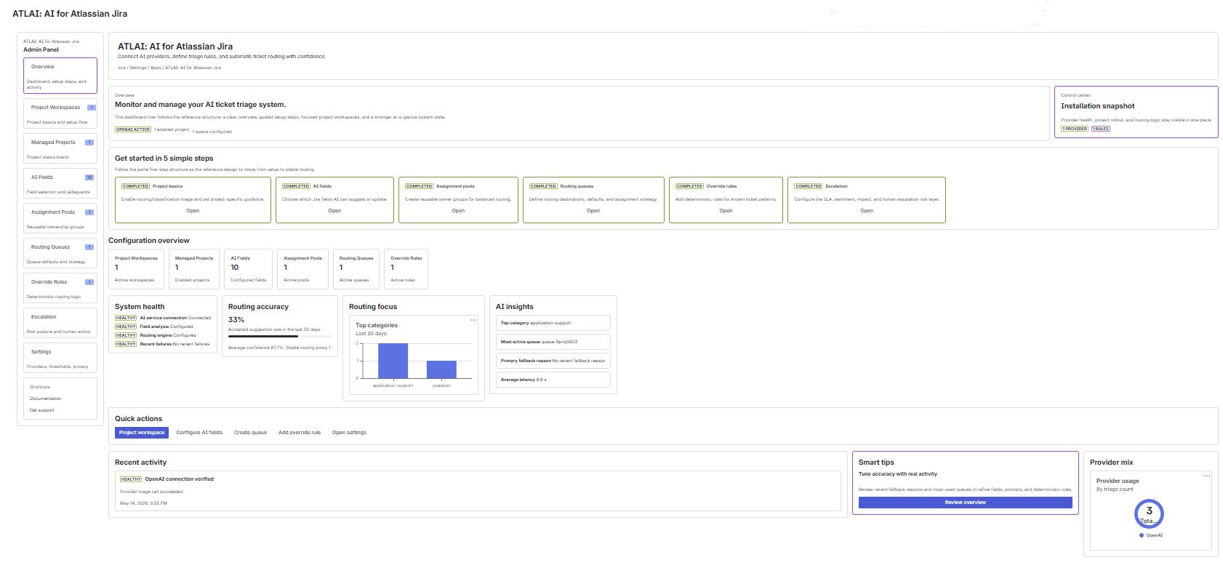Viewport: 1223px width, 568px height.
Task: Click the 33% routing accuracy value
Action: (x=236, y=320)
